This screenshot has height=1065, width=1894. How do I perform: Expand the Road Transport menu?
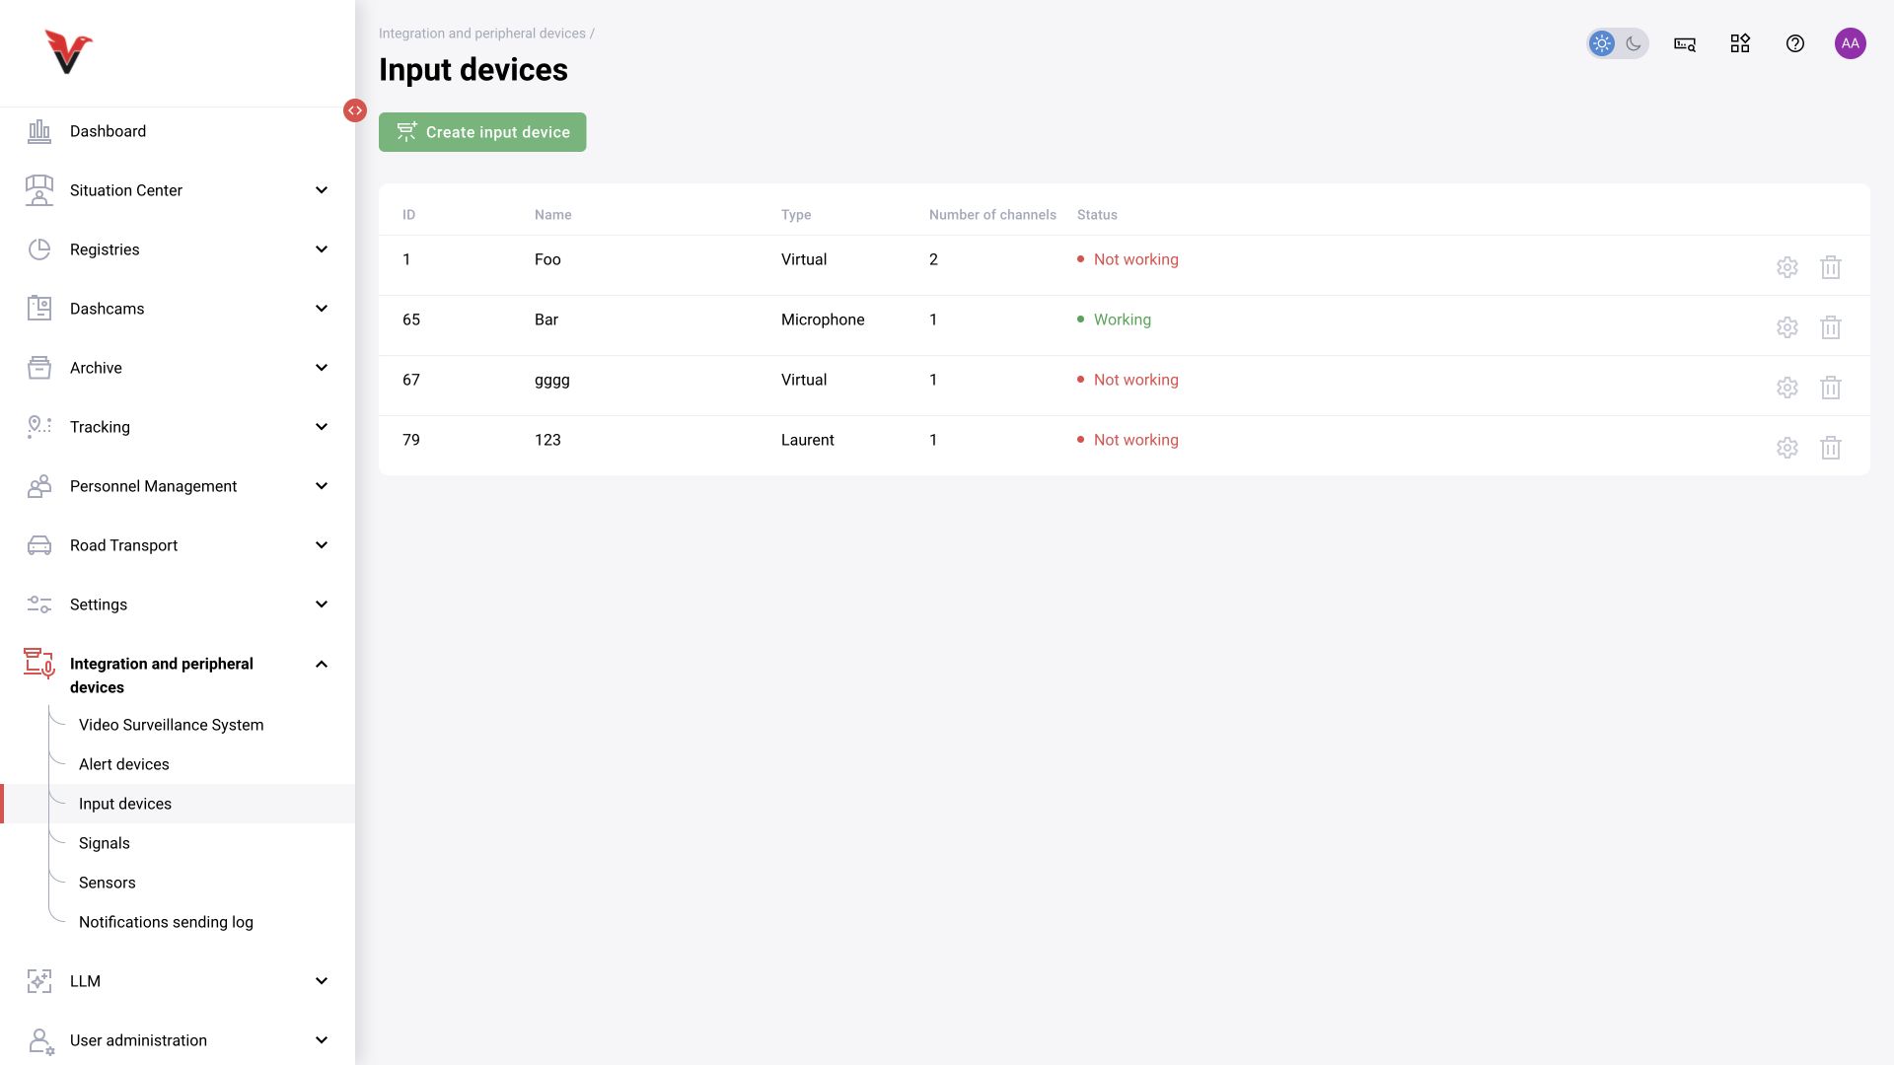[x=178, y=545]
